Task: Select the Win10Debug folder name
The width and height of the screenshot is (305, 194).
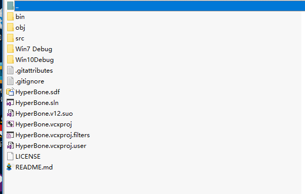Action: pos(34,60)
